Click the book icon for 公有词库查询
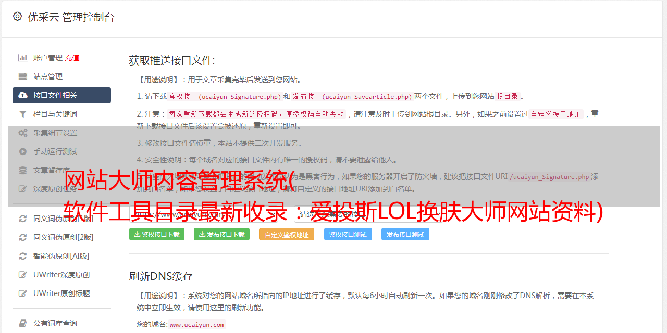 pos(23,323)
